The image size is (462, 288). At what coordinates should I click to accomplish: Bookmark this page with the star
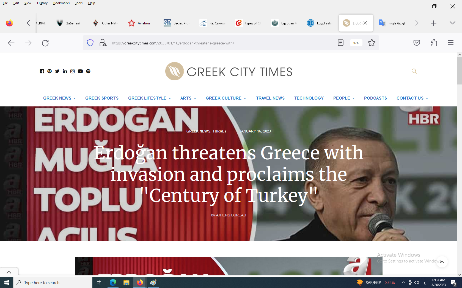click(x=372, y=43)
